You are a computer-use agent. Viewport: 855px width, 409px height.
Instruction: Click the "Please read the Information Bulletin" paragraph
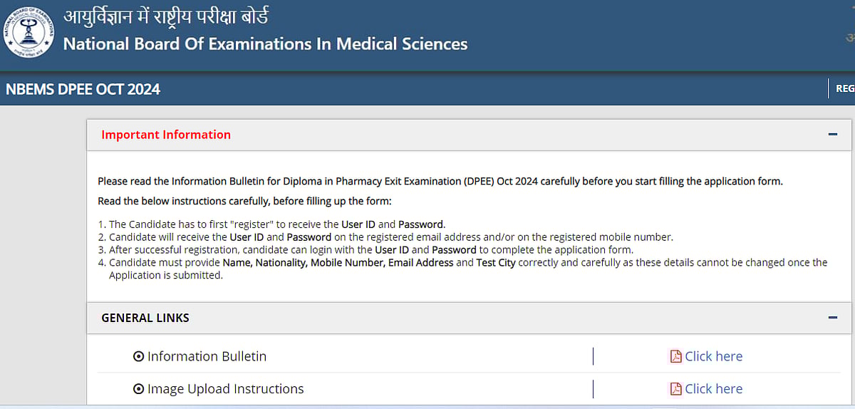coord(440,181)
